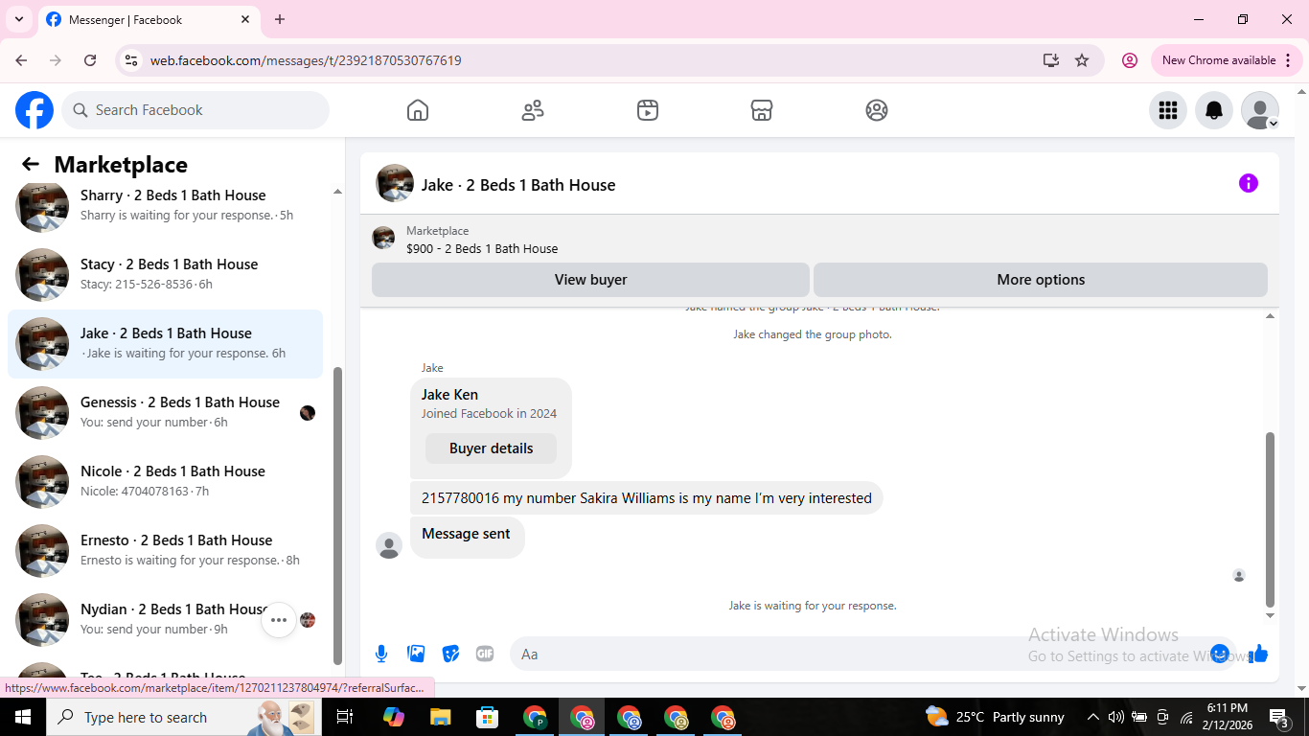Send a thumbs-up like

pos(1258,654)
